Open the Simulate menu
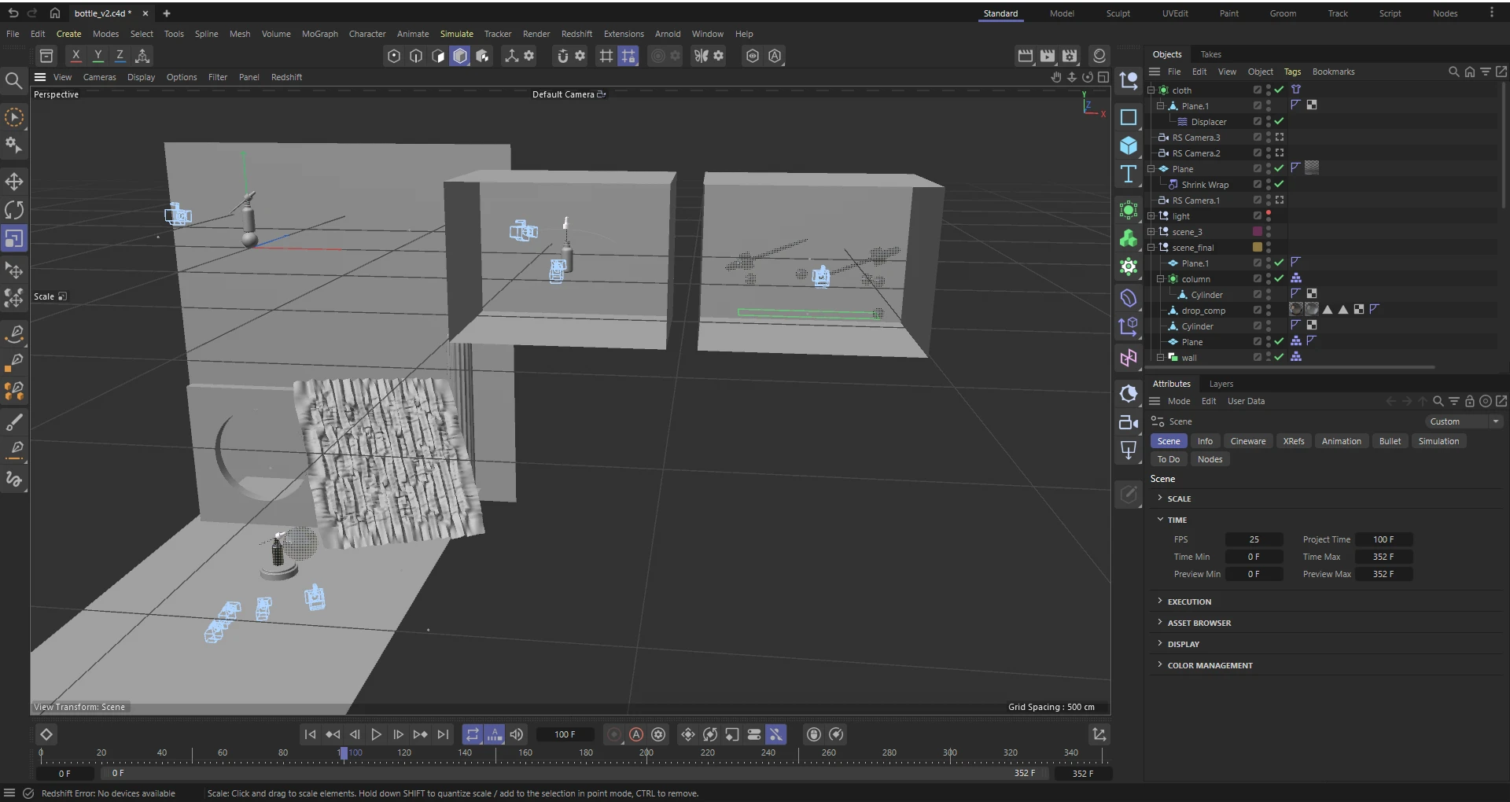The width and height of the screenshot is (1510, 802). point(456,34)
